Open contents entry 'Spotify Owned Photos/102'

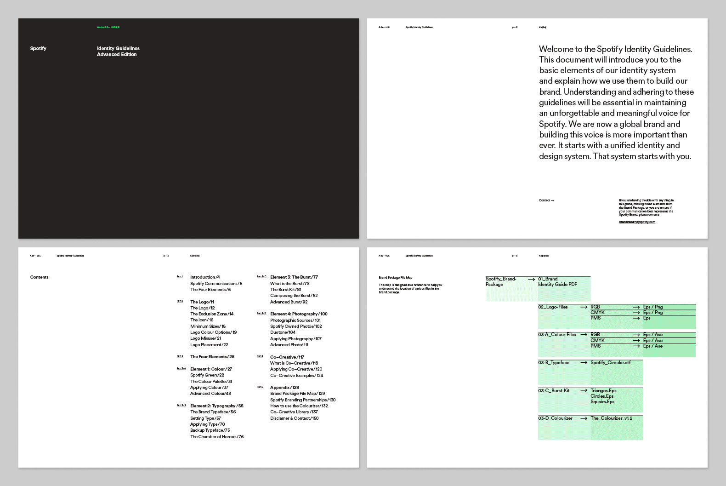point(296,326)
